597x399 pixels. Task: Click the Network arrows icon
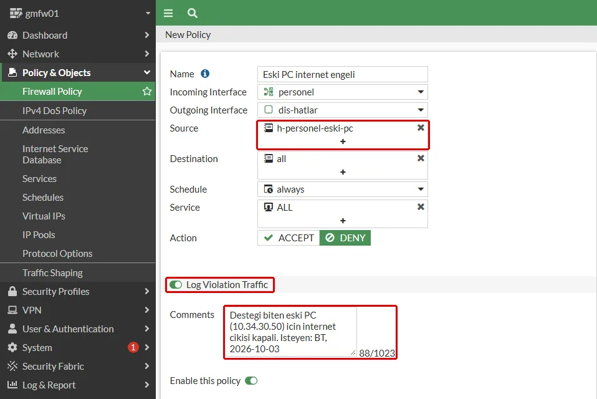click(12, 54)
